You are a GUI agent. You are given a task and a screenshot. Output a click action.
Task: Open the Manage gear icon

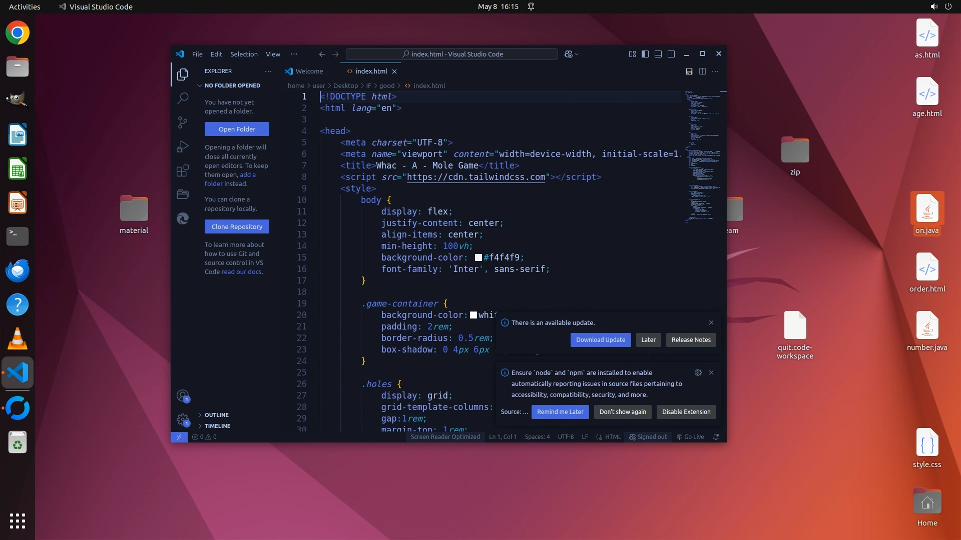point(183,419)
